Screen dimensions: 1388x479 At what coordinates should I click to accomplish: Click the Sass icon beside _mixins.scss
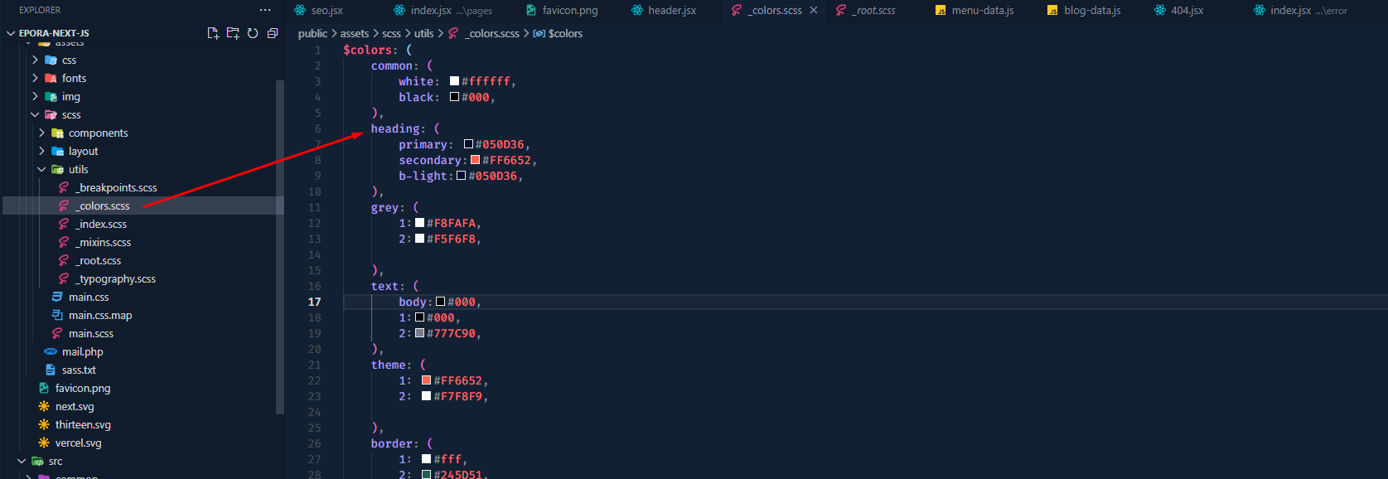tap(64, 242)
